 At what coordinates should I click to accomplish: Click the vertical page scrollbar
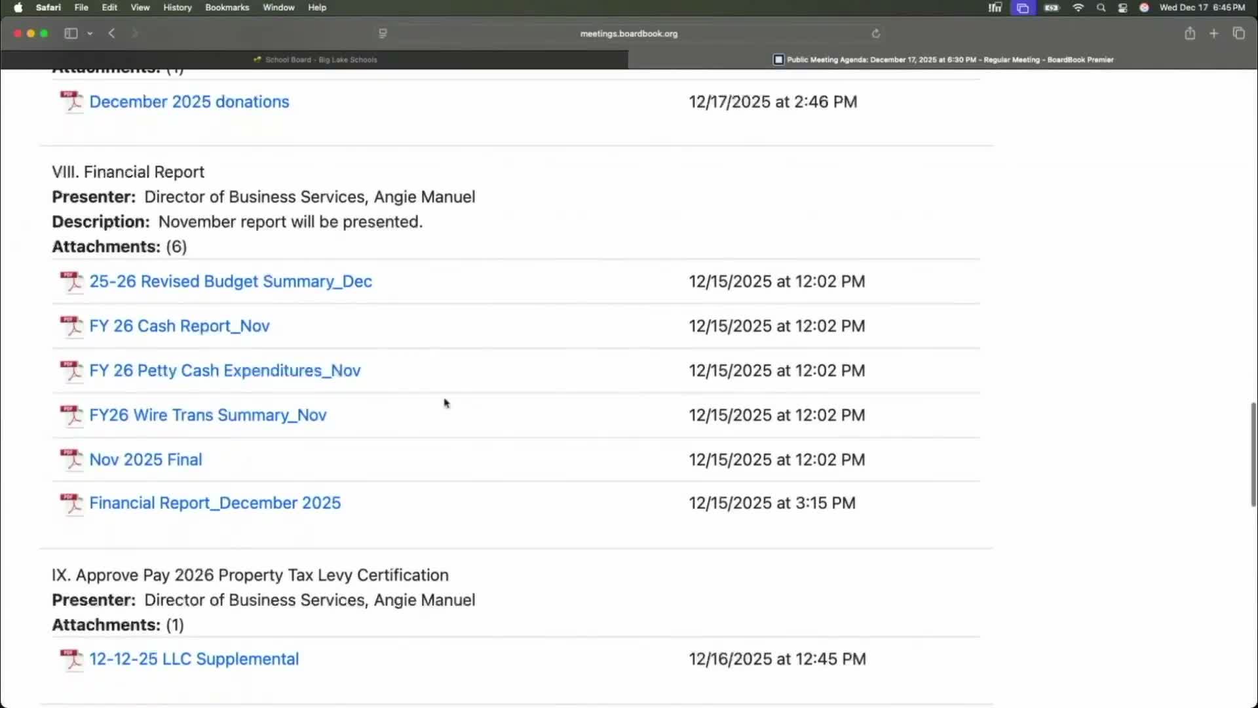[1253, 455]
